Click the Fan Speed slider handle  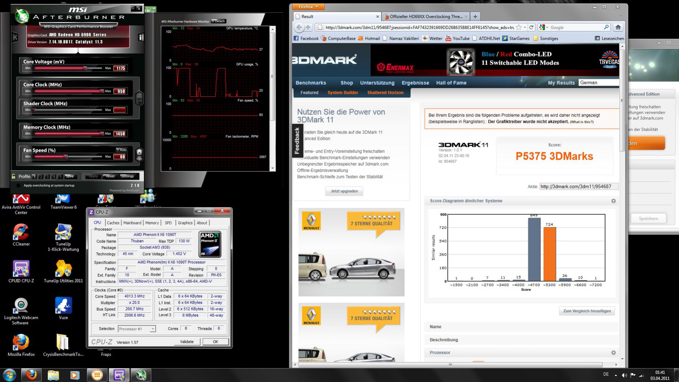click(x=65, y=156)
